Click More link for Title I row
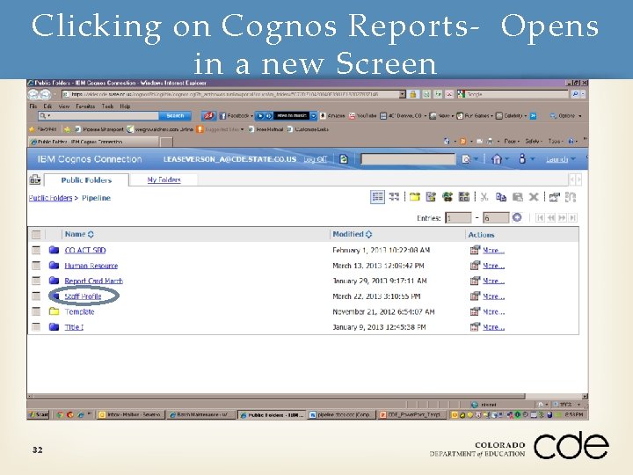 pyautogui.click(x=494, y=326)
